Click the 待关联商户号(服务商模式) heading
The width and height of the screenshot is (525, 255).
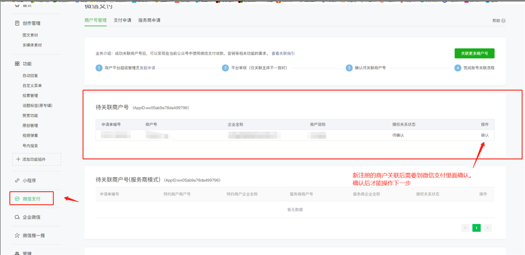pyautogui.click(x=128, y=180)
